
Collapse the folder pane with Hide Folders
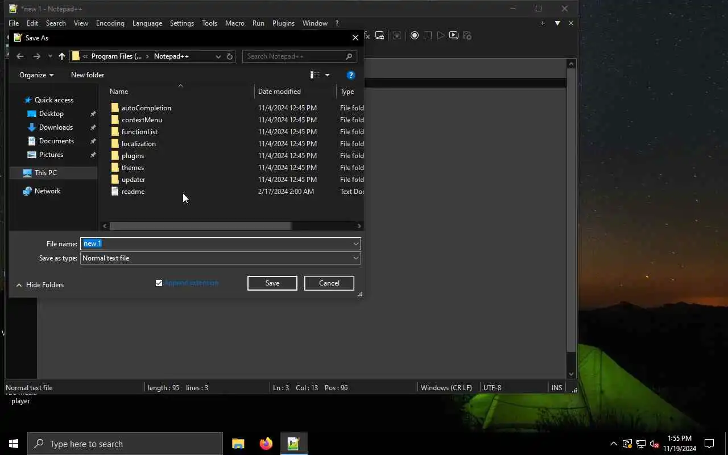coord(40,285)
